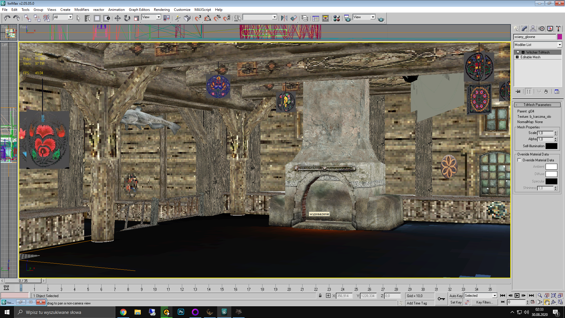Collapse the TriMesh Parameters rollout
Viewport: 565px width, 318px height.
pos(537,105)
